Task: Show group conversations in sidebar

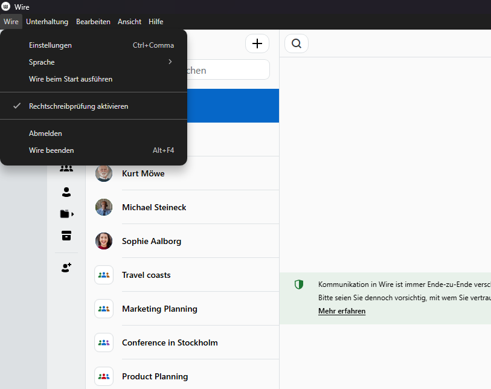Action: point(66,169)
